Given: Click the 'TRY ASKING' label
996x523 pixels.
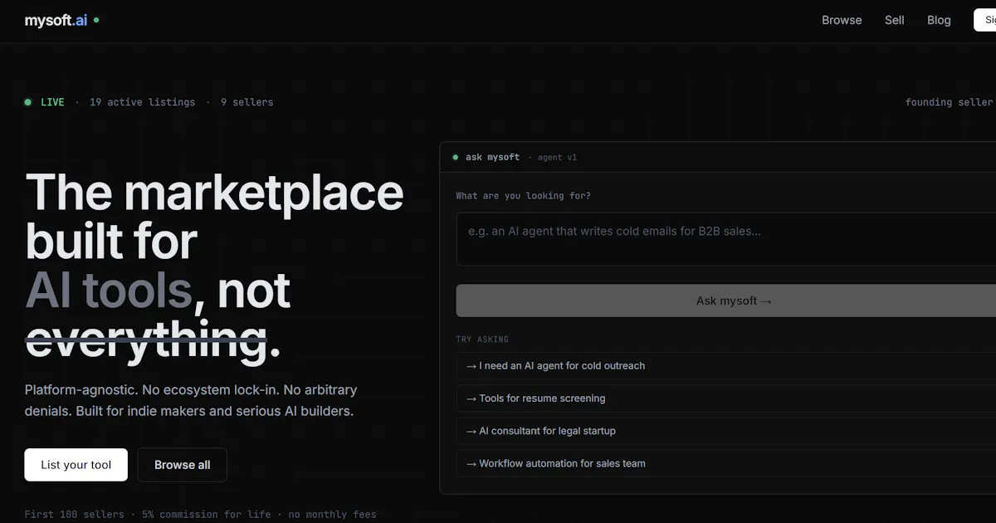Looking at the screenshot, I should tap(482, 340).
